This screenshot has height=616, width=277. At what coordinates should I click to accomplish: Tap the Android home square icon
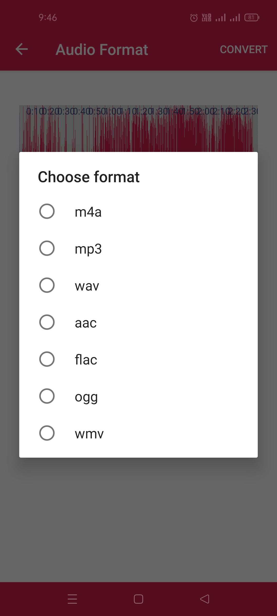138,599
